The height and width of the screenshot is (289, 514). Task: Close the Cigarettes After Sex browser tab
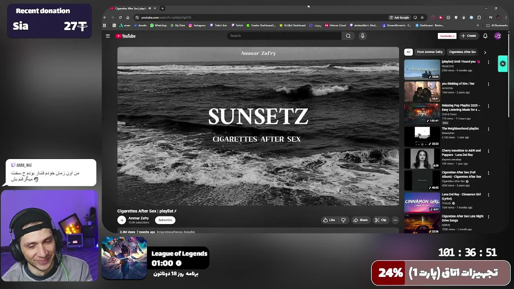pos(155,8)
